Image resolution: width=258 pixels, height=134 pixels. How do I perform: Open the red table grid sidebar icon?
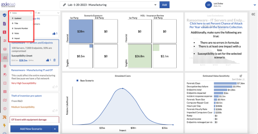5,92
